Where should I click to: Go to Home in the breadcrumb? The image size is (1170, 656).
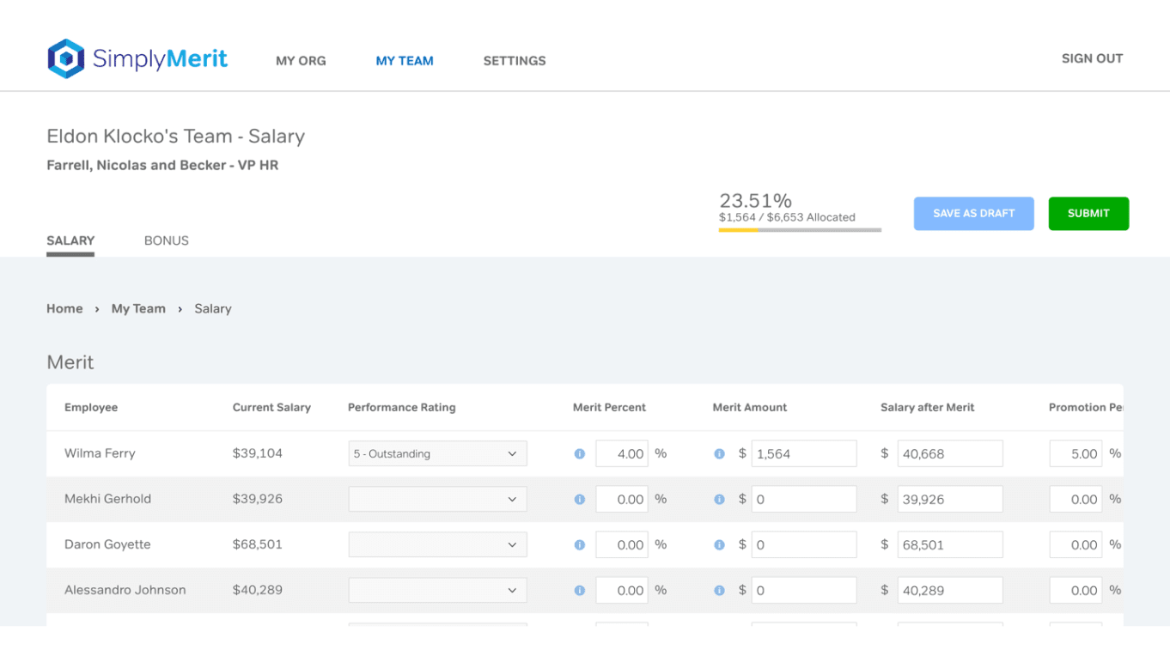click(x=64, y=309)
